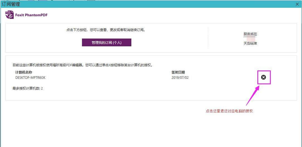This screenshot has height=147, width=302.
Task: Remove authorization for DESKTOP-MPTR6GK with X icon
Action: [264, 77]
